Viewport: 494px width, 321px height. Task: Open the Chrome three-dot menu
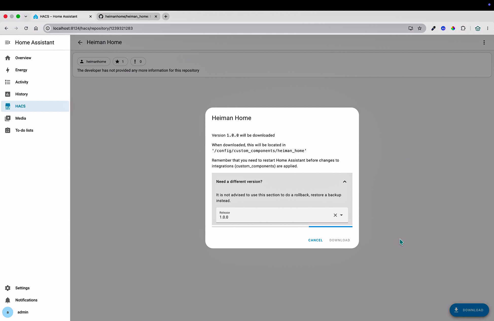coord(488,28)
